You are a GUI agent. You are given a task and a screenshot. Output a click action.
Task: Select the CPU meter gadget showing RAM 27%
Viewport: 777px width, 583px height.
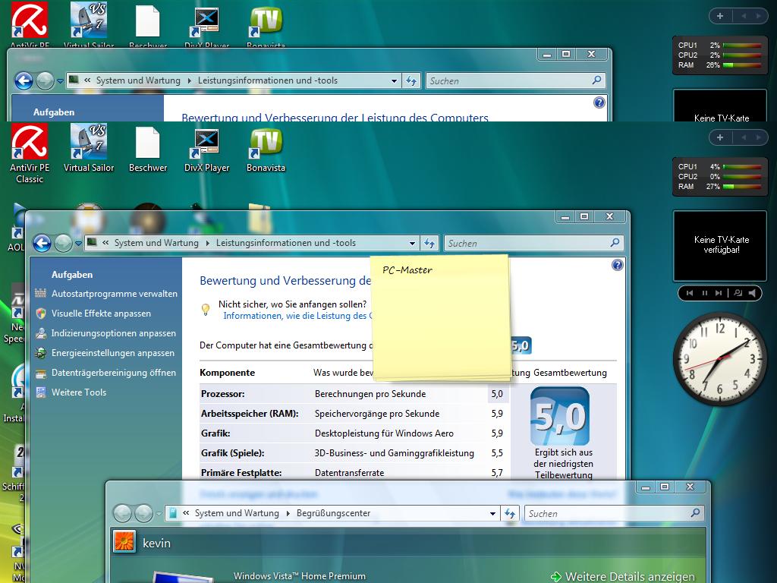click(719, 176)
